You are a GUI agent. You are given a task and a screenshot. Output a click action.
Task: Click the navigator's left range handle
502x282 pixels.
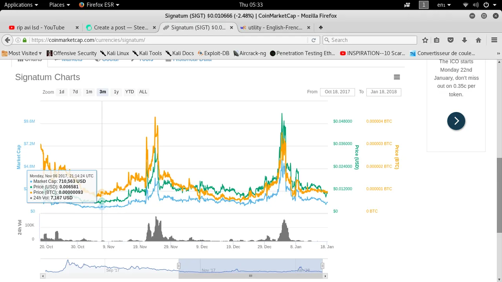click(178, 266)
